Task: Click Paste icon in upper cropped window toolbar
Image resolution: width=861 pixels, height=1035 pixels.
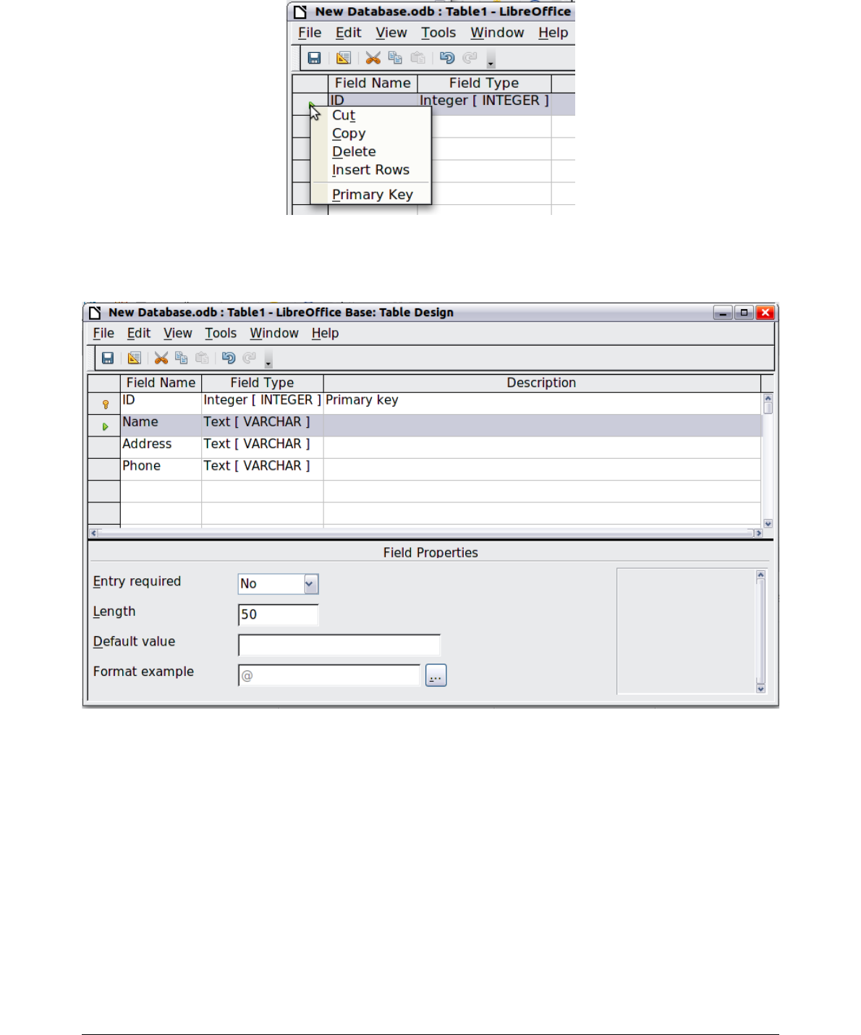Action: (417, 58)
